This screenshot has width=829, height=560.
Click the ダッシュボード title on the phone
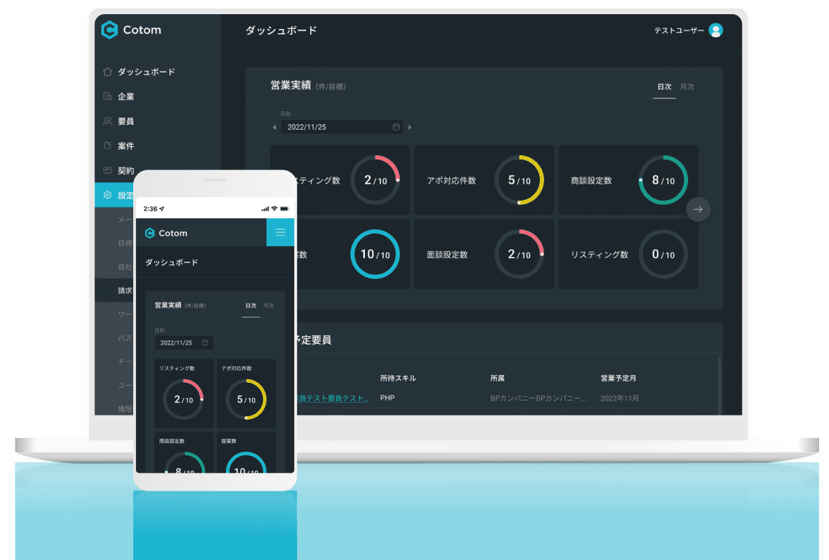[171, 262]
